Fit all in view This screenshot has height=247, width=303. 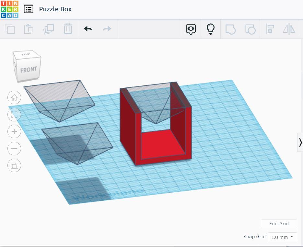point(14,114)
